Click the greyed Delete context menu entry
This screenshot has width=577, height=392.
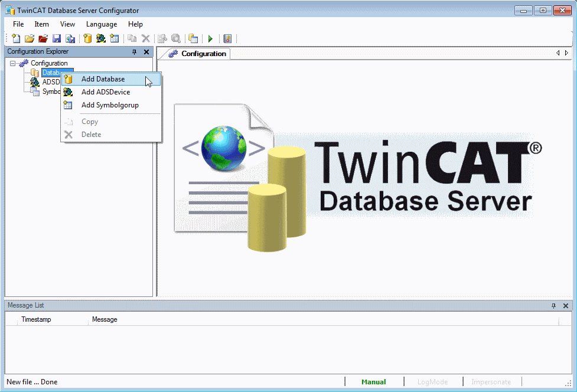point(111,135)
